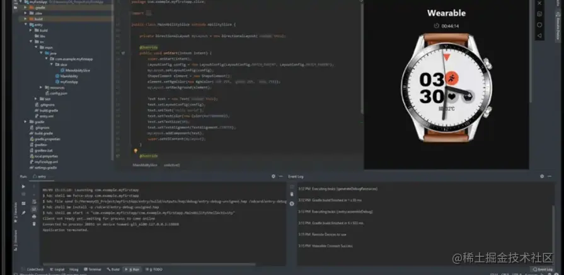Click 'Wearable Connect Success' event log entry
Viewport: 564px width, 275px height.
coord(326,246)
